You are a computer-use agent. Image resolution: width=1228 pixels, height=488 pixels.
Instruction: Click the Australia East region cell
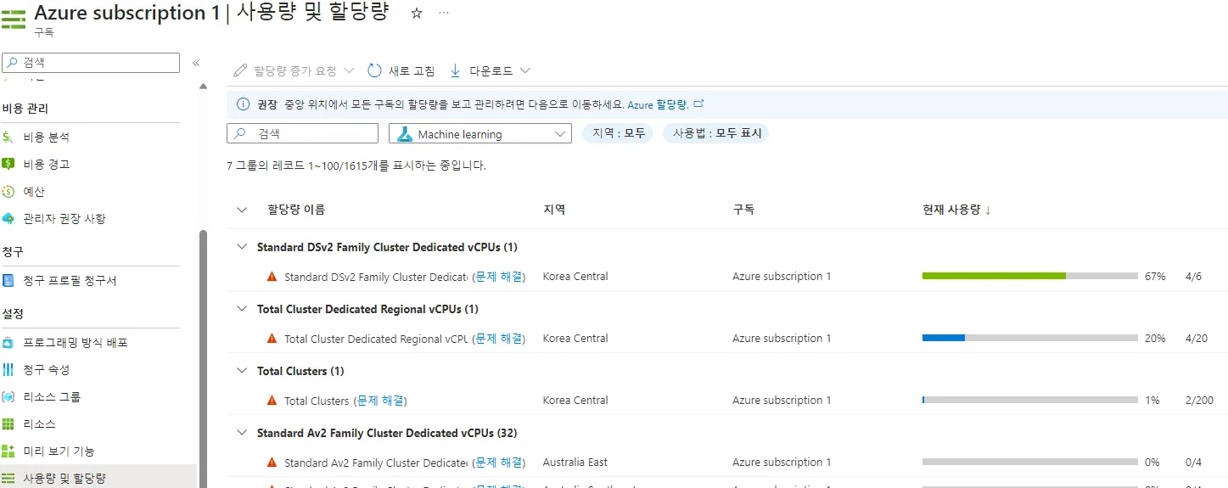click(x=575, y=463)
